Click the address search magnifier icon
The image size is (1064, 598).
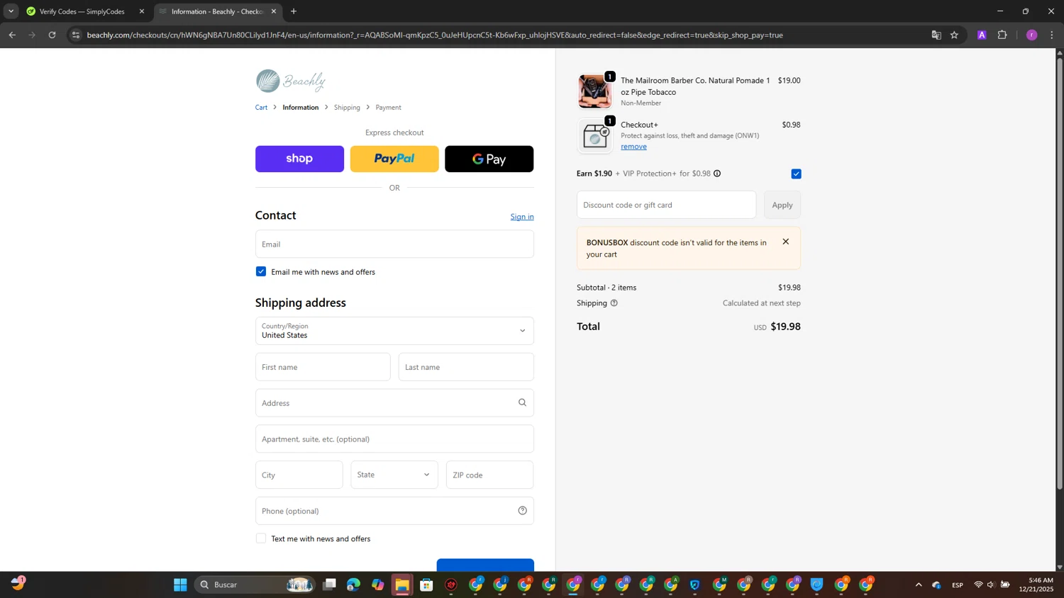[522, 402]
